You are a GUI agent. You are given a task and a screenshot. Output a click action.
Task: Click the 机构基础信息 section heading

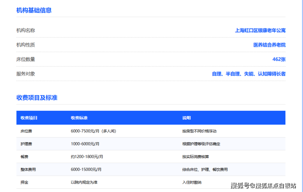pos(34,10)
